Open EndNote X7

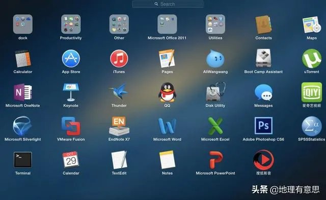(x=119, y=126)
